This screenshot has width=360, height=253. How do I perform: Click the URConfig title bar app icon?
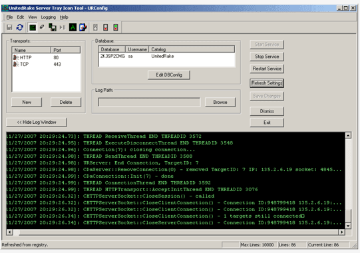5,8
